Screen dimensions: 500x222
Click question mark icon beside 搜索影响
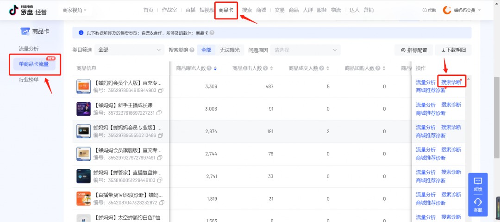click(x=192, y=50)
